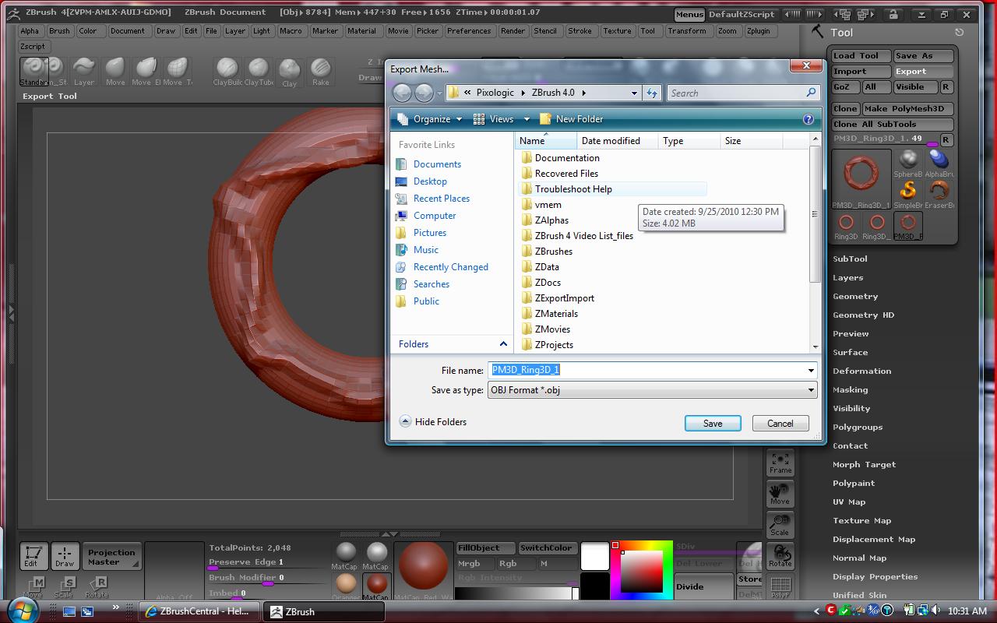Click the Divide button
997x623 pixels.
coord(703,586)
